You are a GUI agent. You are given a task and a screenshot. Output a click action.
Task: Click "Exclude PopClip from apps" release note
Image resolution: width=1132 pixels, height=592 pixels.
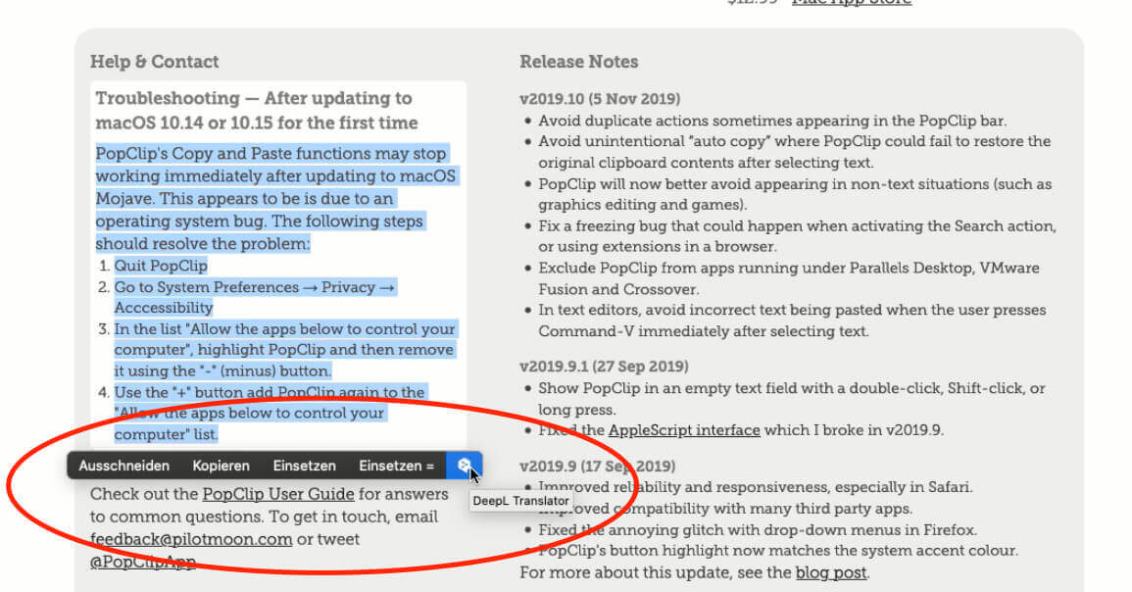pyautogui.click(x=789, y=278)
